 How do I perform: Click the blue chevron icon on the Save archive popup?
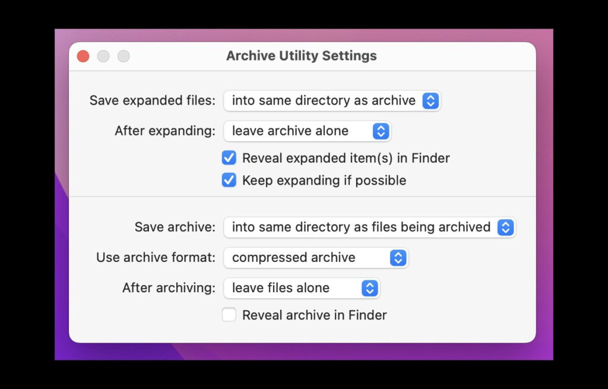[505, 227]
